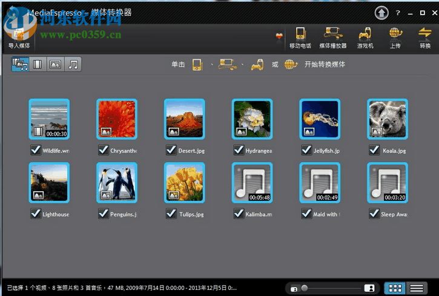Open the Game Console (游戏机) device icon
Image resolution: width=439 pixels, height=296 pixels.
365,33
